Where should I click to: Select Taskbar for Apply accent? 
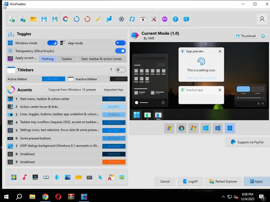[x=67, y=59]
